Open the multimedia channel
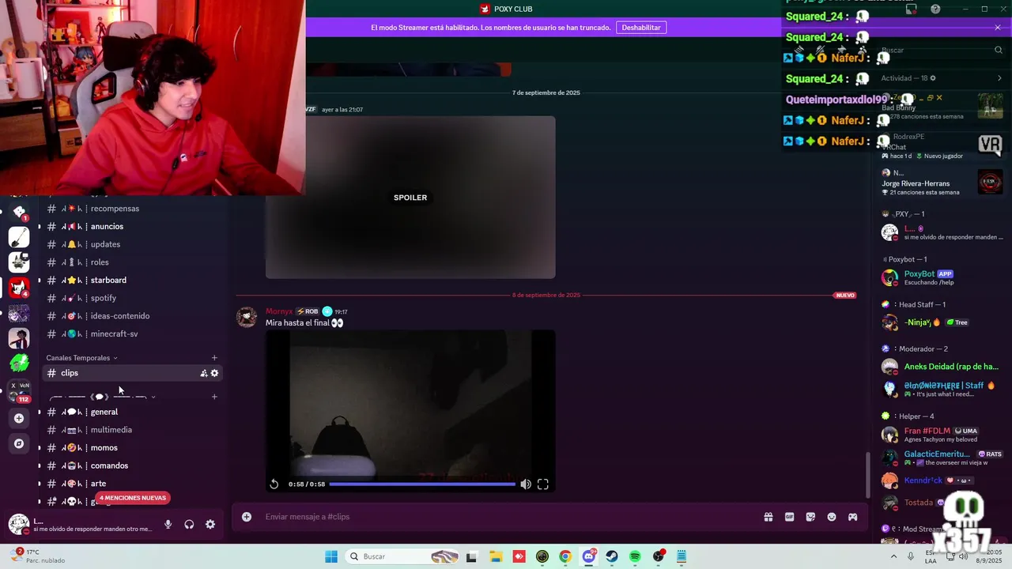Image resolution: width=1012 pixels, height=569 pixels. click(133, 430)
